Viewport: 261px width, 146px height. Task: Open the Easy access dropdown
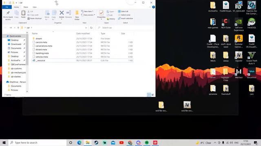(x=88, y=15)
